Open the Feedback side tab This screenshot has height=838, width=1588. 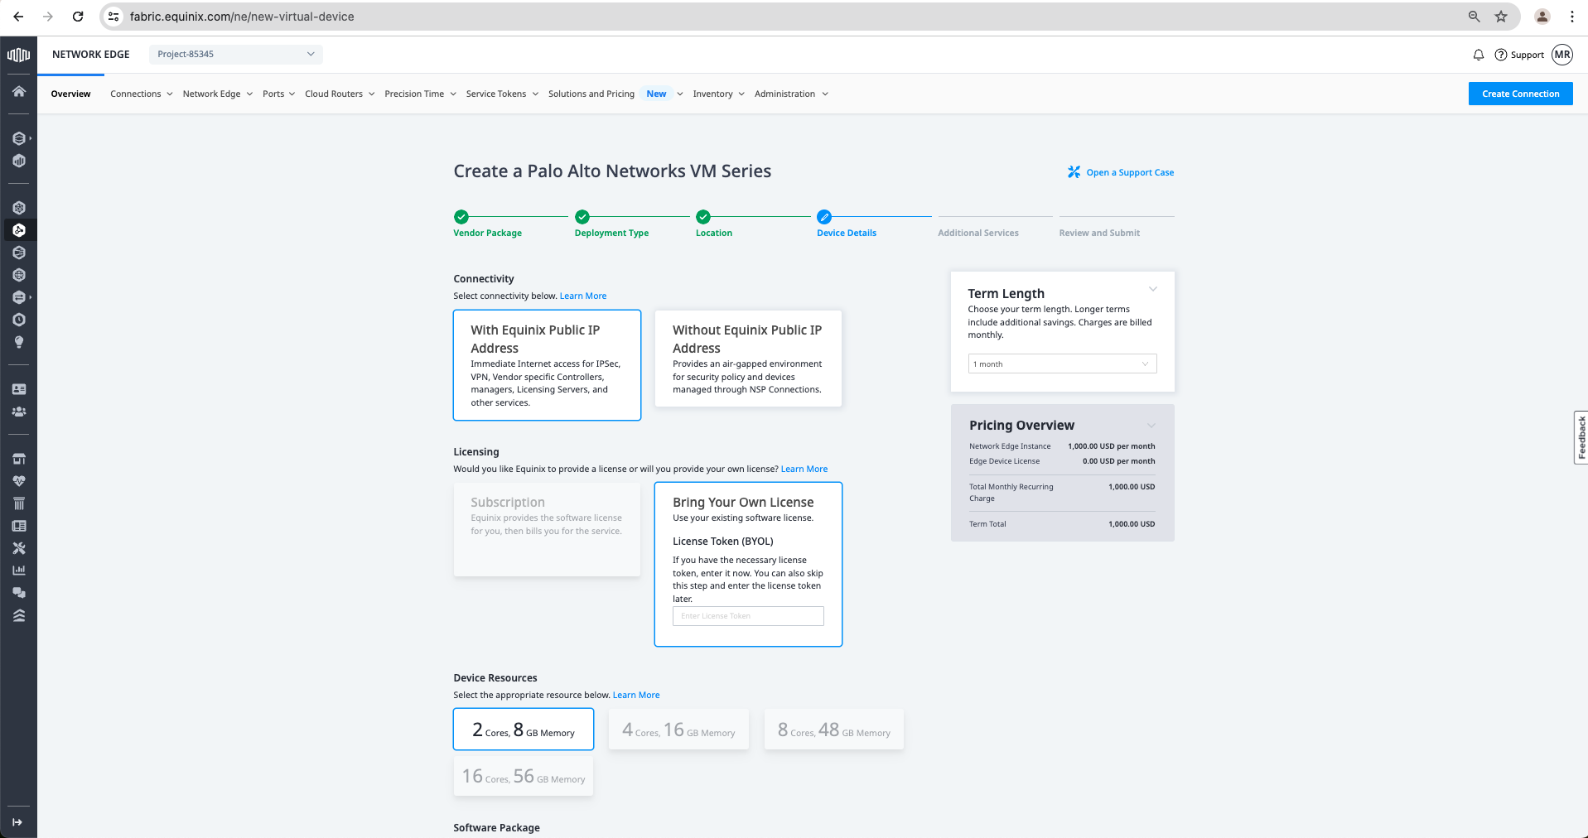pyautogui.click(x=1581, y=437)
